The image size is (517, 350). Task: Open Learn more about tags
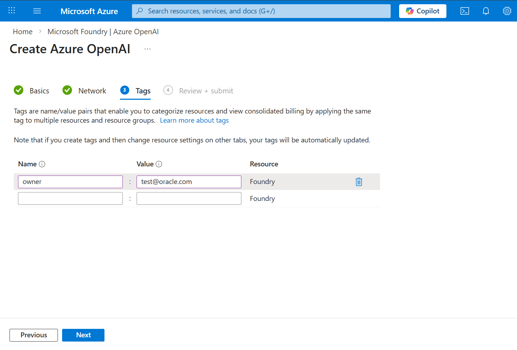point(194,120)
